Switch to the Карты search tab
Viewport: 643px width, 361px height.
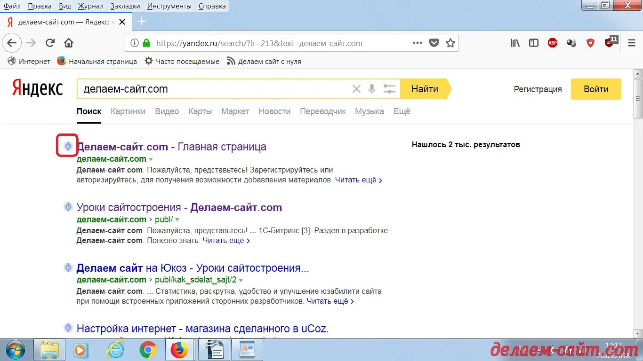click(x=200, y=111)
